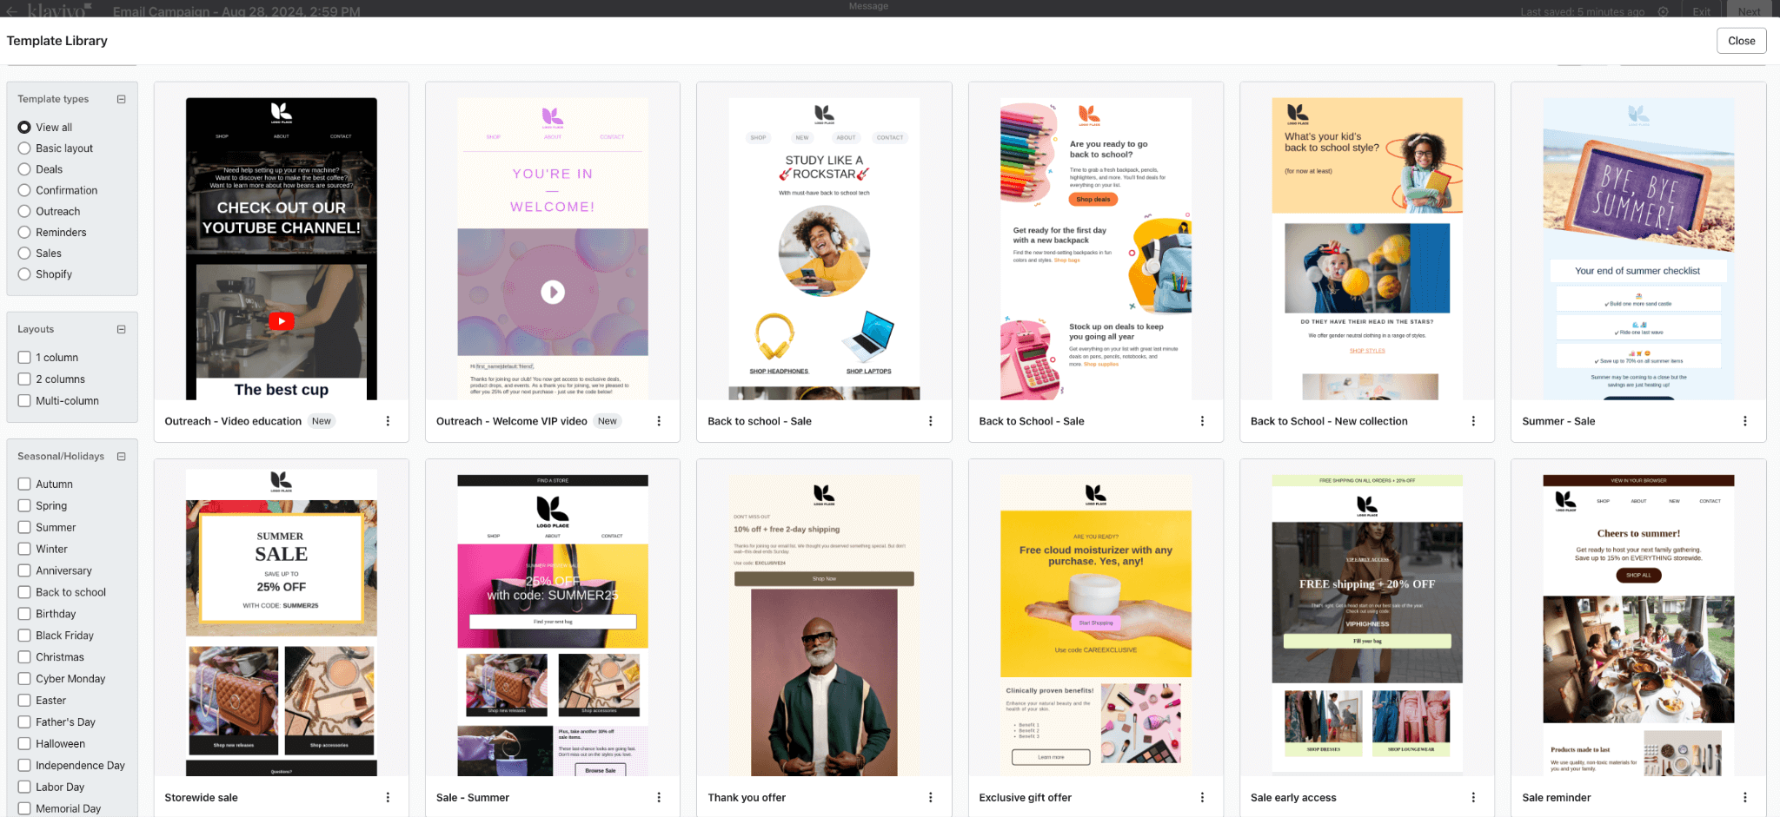Click the back arrow beside the klaviyo logo

(x=12, y=11)
